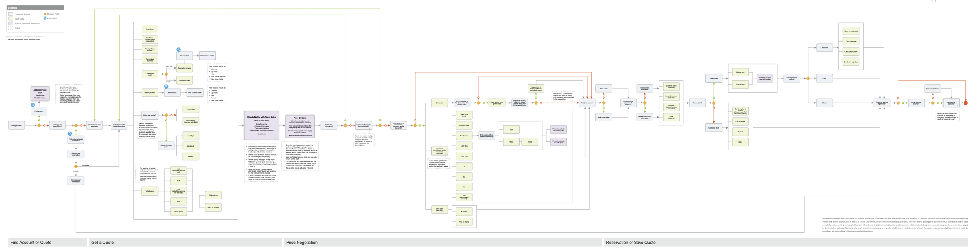This screenshot has height=252, width=980.
Task: Click the search icon above the Destination Find location box
Action: point(178,50)
